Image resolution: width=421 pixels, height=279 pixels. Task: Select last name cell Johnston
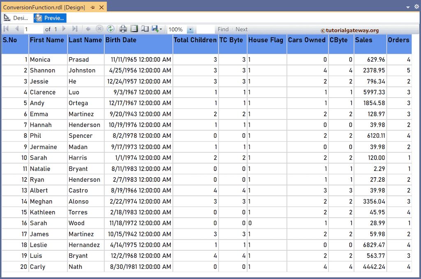point(86,71)
